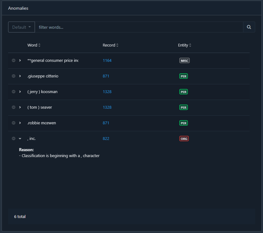263x233 pixels.
Task: Collapse the ', inc.' row details
Action: pos(20,139)
